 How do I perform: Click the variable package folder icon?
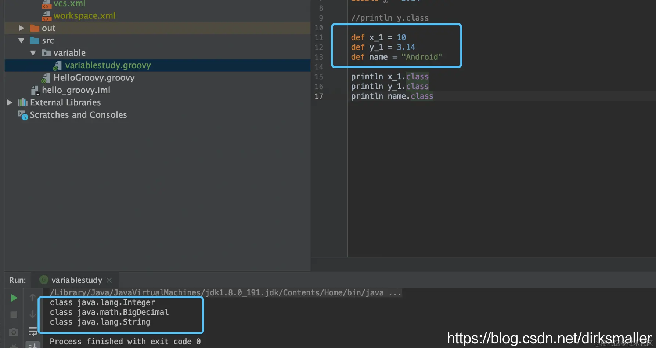click(46, 53)
